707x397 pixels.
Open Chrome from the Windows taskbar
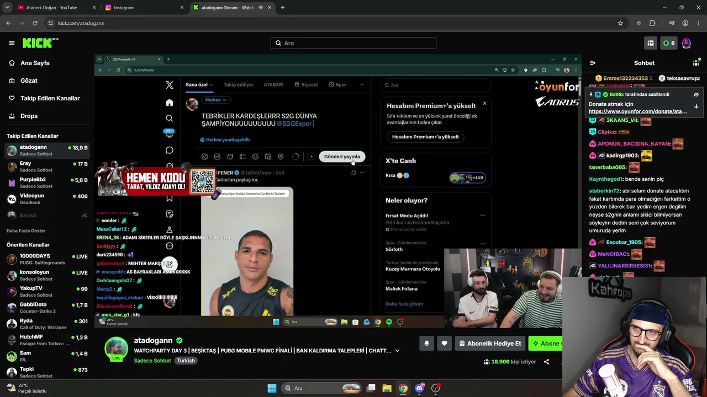tap(403, 388)
